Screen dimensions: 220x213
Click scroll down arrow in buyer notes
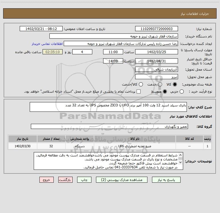tap(181, 162)
